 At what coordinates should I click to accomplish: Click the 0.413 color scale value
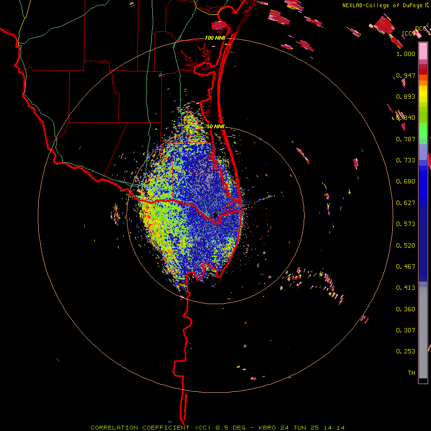coord(406,288)
